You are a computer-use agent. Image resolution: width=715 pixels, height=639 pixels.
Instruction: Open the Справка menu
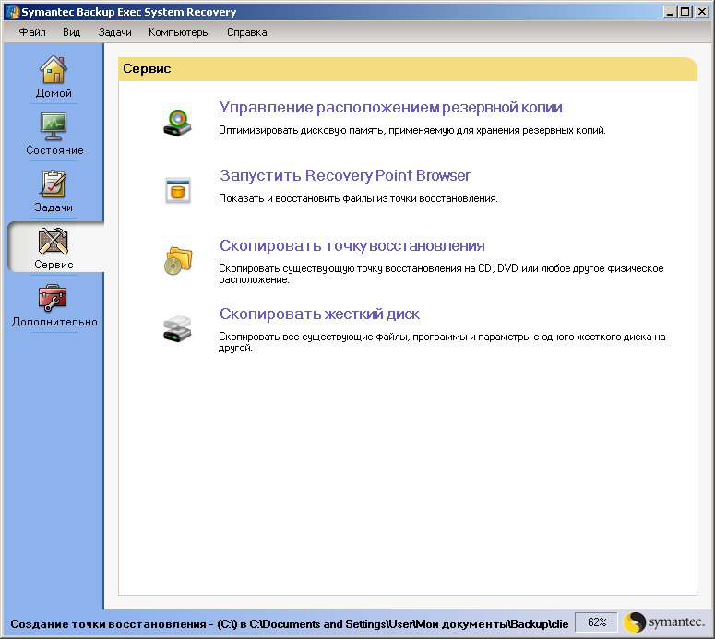(246, 32)
